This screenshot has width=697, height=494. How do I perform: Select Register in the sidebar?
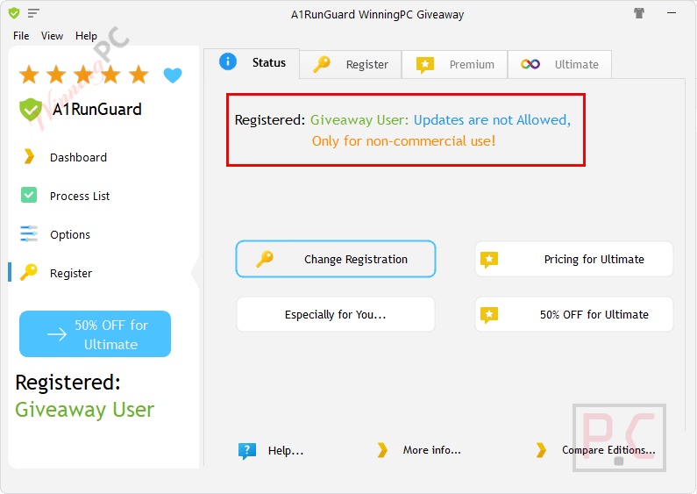point(71,273)
